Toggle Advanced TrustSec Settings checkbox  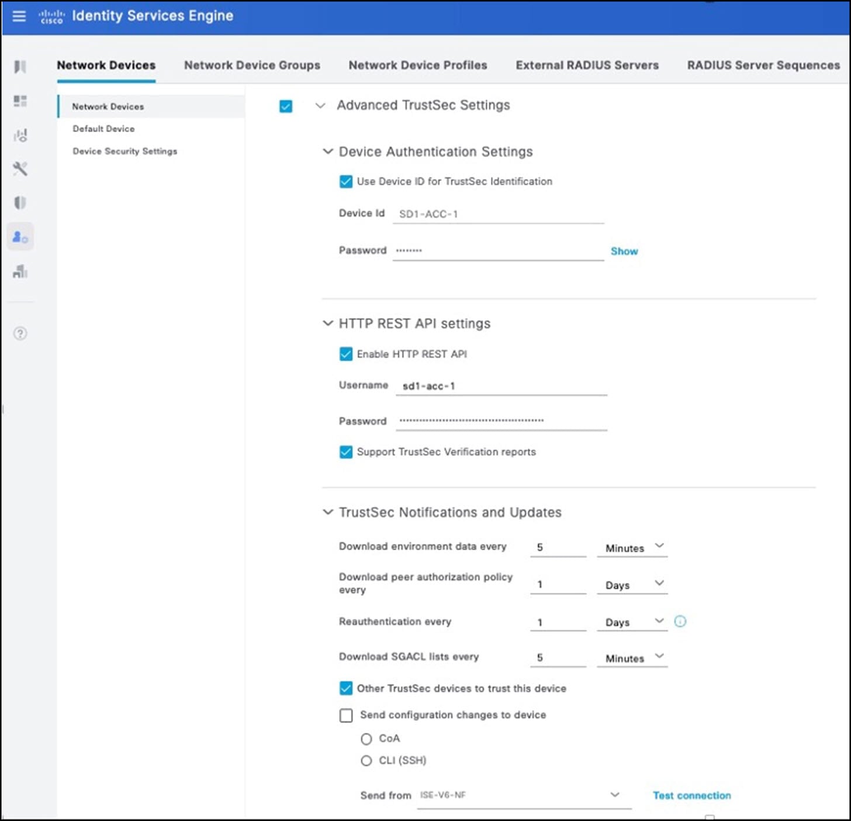point(286,106)
